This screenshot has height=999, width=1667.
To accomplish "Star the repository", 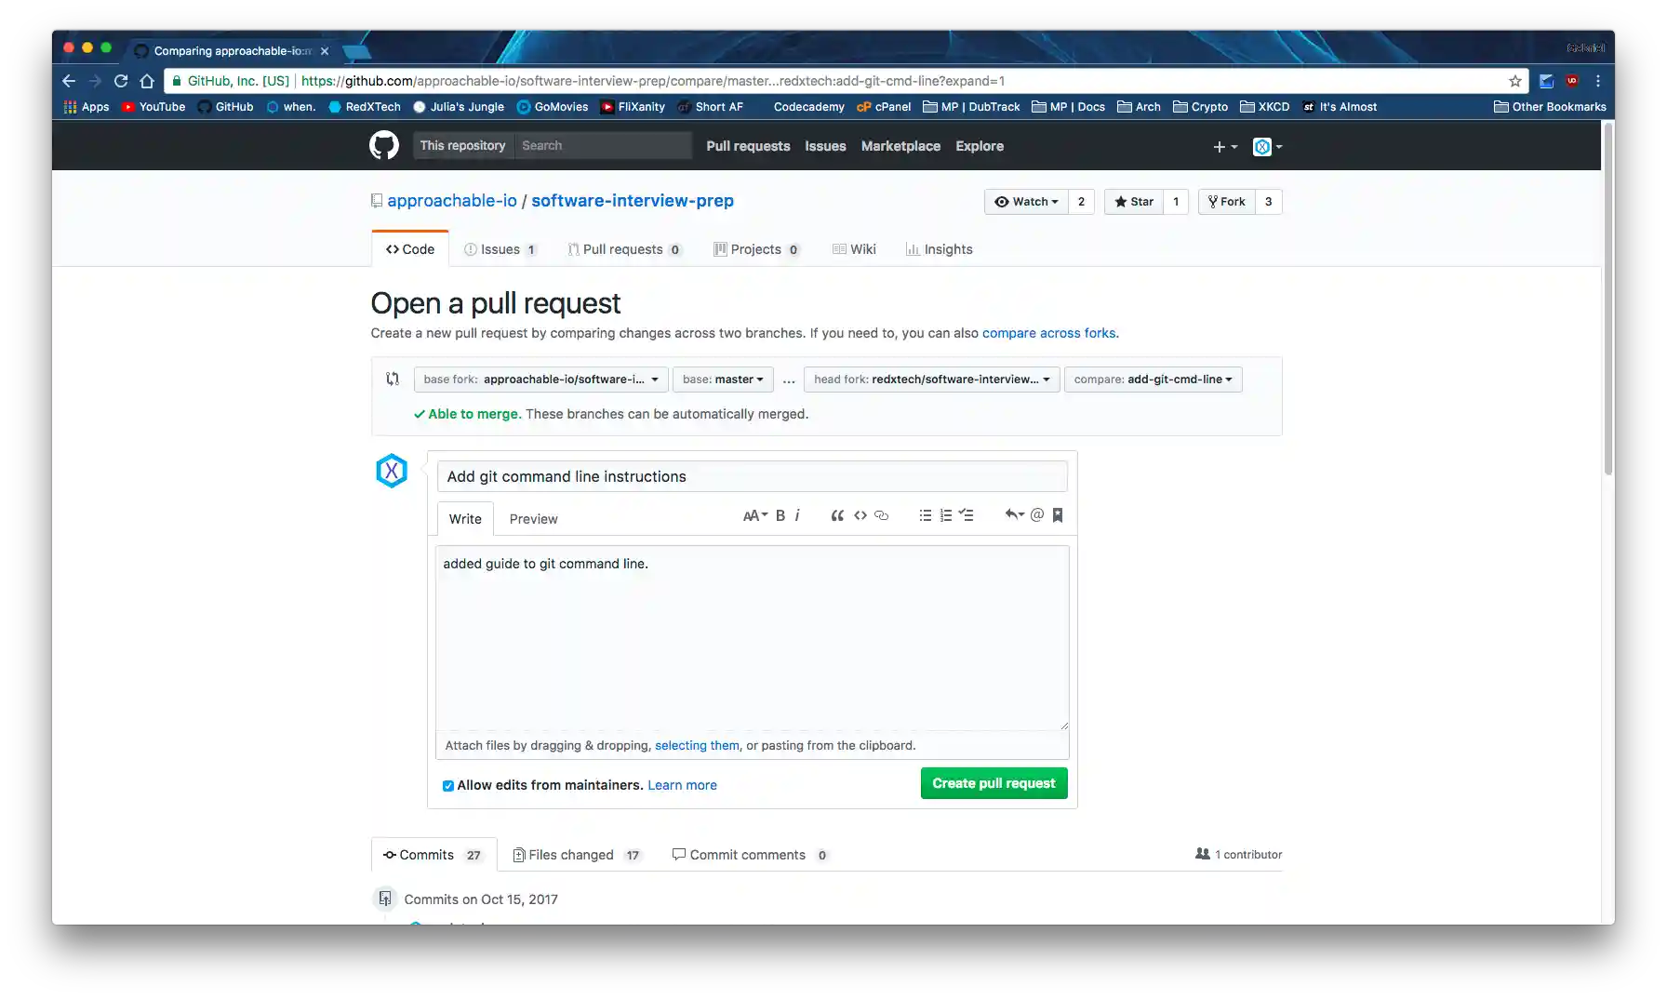I will tap(1134, 202).
